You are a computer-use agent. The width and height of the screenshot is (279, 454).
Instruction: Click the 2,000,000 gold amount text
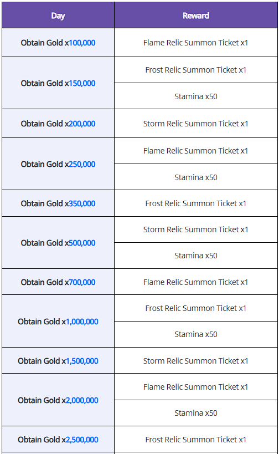82,400
